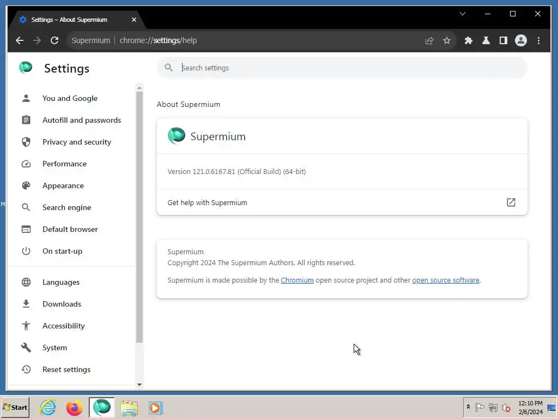The image size is (558, 419).
Task: Click the download arrow icon in sidebar
Action: coord(26,304)
